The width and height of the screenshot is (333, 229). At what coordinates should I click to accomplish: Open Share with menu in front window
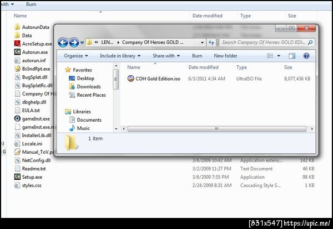[x=167, y=56]
